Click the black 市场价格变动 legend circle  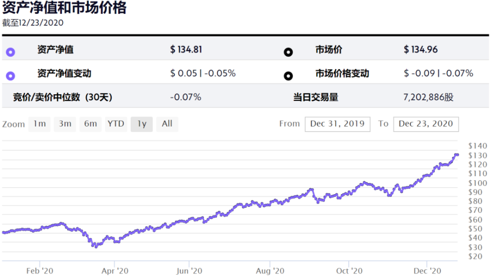click(288, 75)
